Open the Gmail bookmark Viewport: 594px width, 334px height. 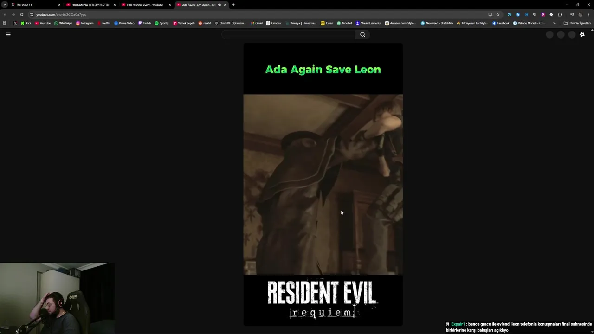(257, 23)
